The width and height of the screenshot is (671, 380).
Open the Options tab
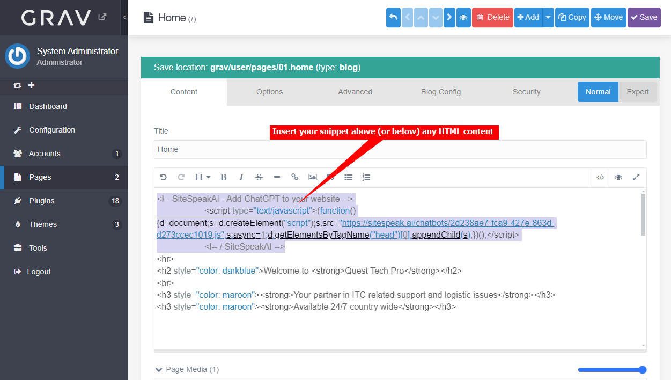point(269,92)
